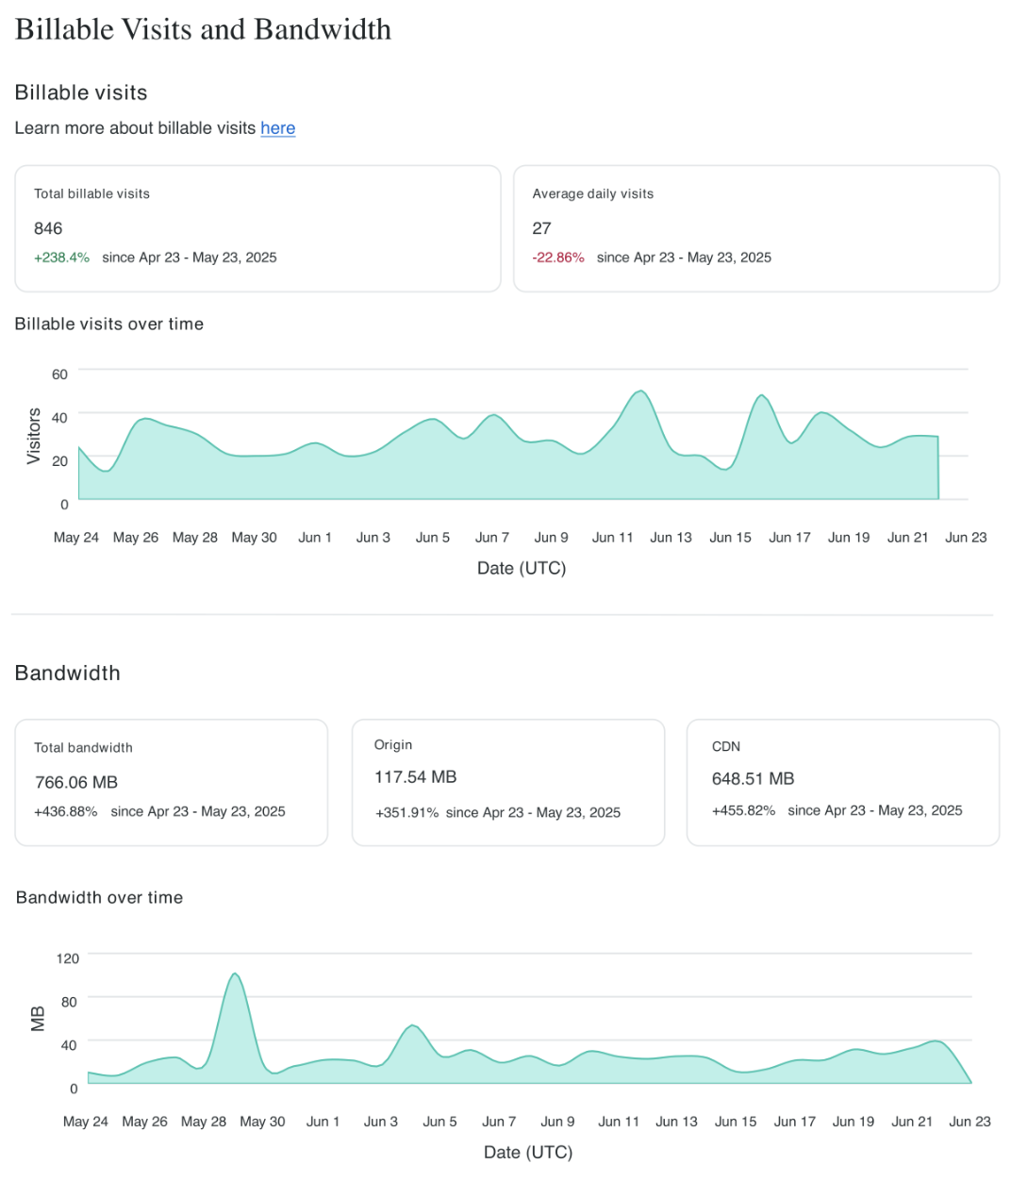Click the Billable visits over time heading
Image resolution: width=1011 pixels, height=1181 pixels.
(x=108, y=324)
